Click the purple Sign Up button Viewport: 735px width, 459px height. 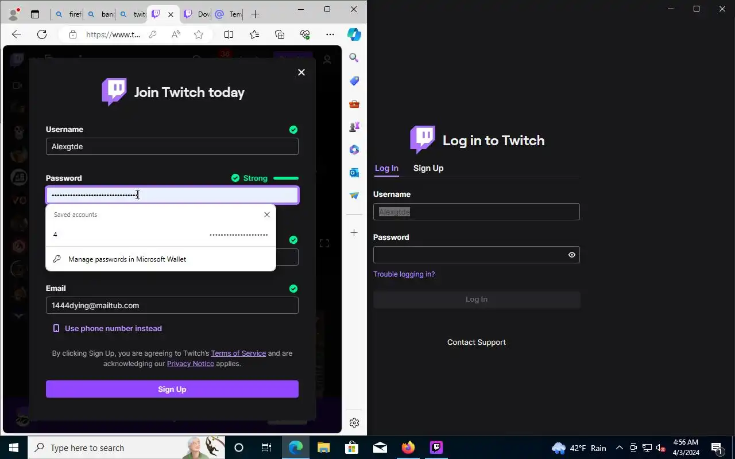[172, 389]
